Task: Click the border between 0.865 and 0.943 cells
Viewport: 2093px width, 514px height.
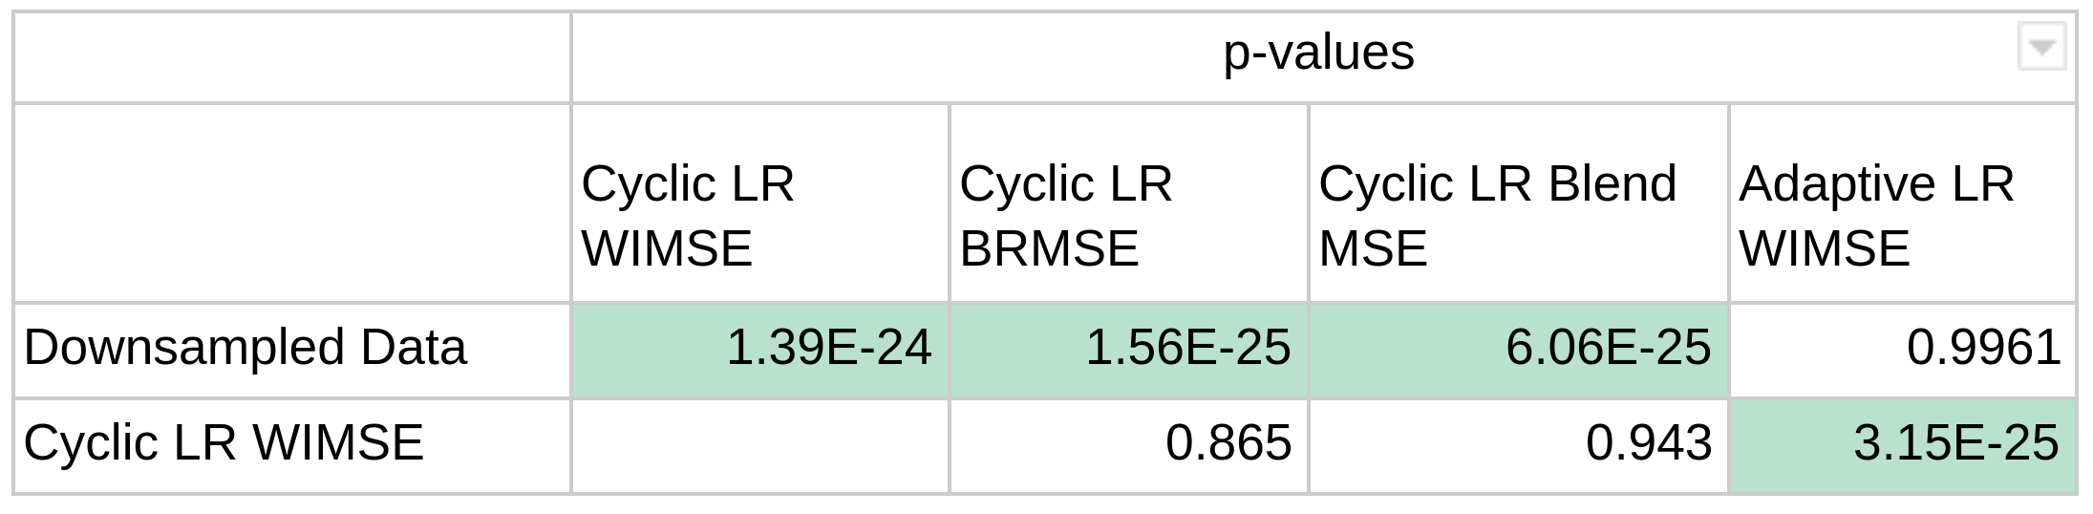Action: pyautogui.click(x=1308, y=444)
